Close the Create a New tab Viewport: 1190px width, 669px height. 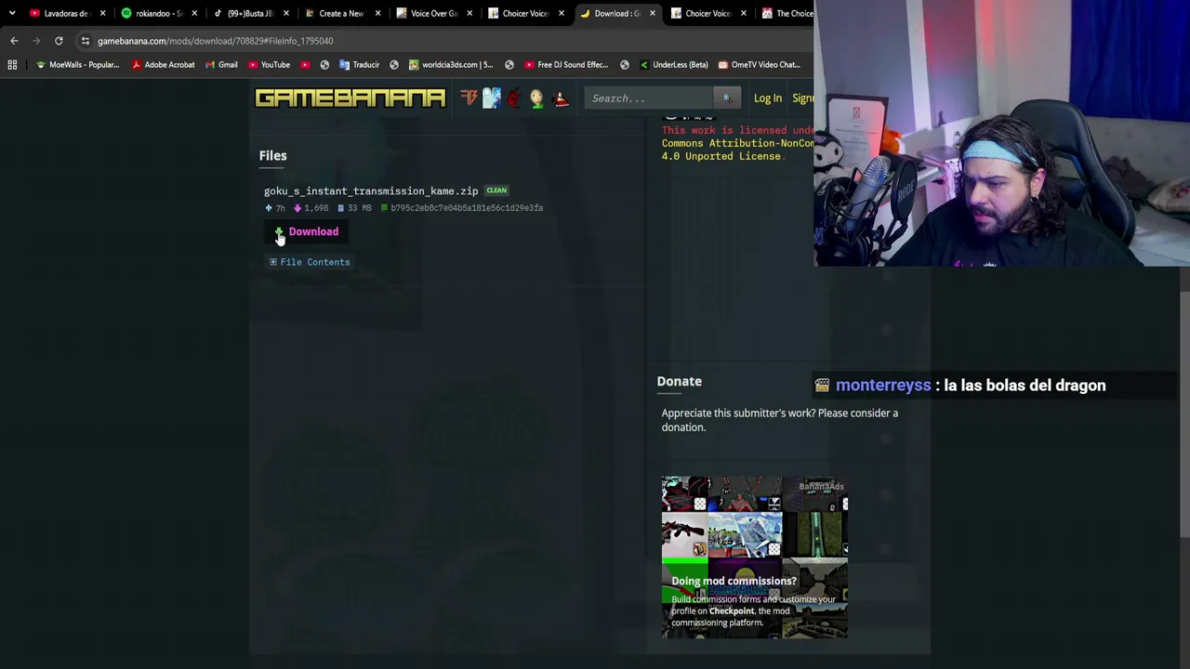377,13
